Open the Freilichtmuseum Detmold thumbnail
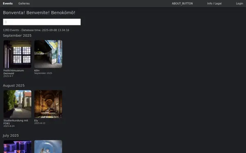The width and height of the screenshot is (246, 153). point(17,54)
